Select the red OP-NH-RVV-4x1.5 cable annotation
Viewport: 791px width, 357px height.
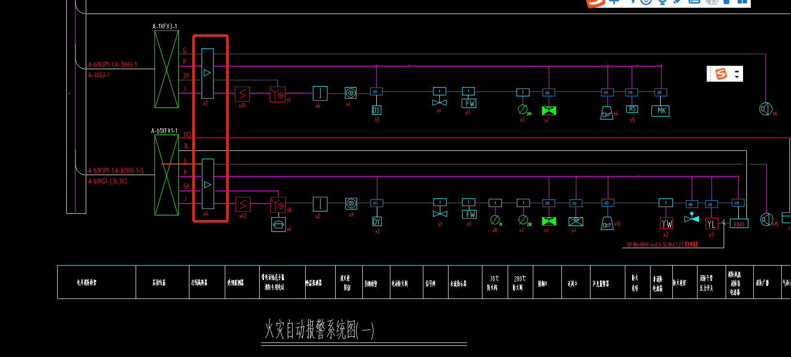662,245
